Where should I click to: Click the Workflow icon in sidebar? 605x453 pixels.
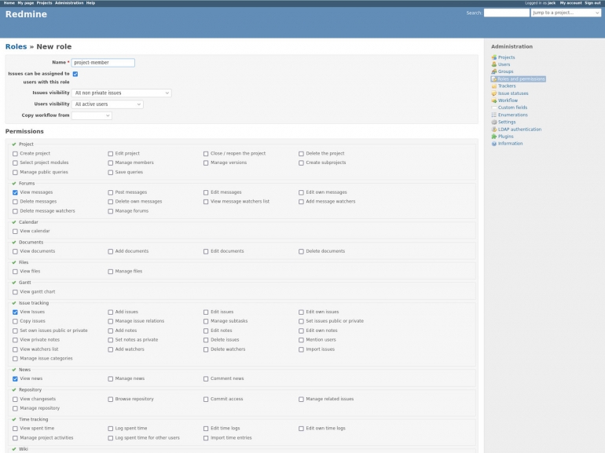(494, 100)
